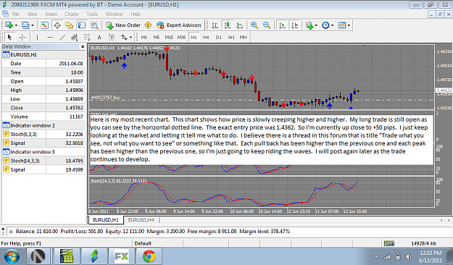Open the Insert menu
The width and height of the screenshot is (453, 265).
click(51, 14)
